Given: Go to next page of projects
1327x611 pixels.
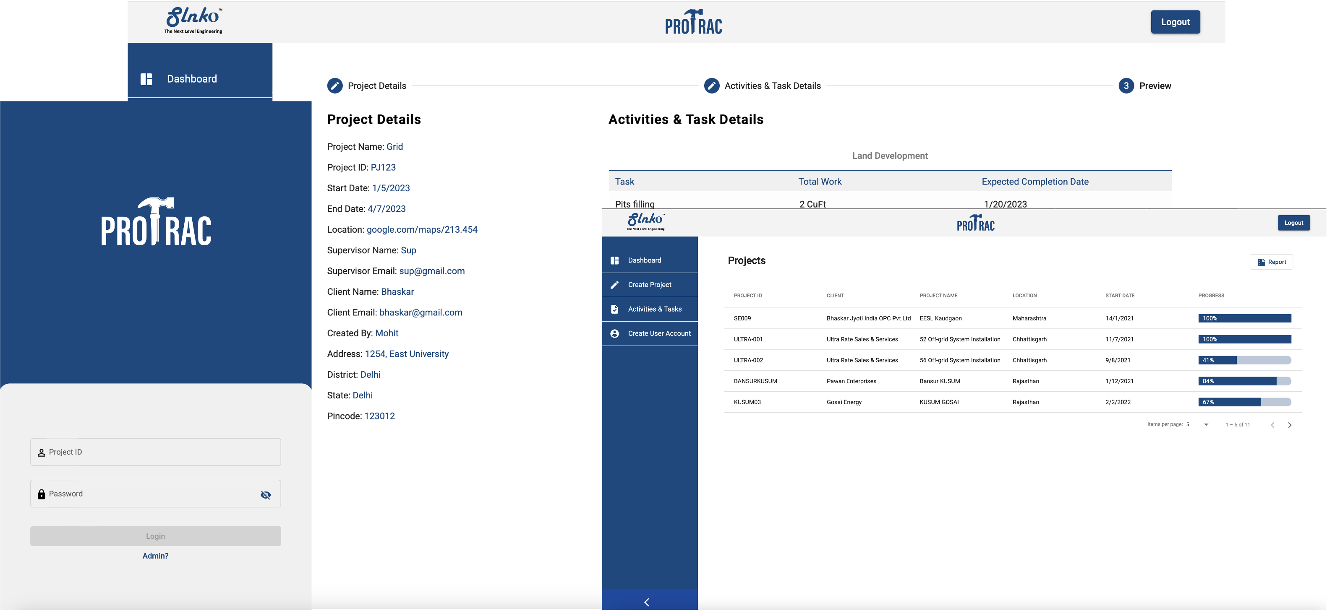Looking at the screenshot, I should point(1290,425).
